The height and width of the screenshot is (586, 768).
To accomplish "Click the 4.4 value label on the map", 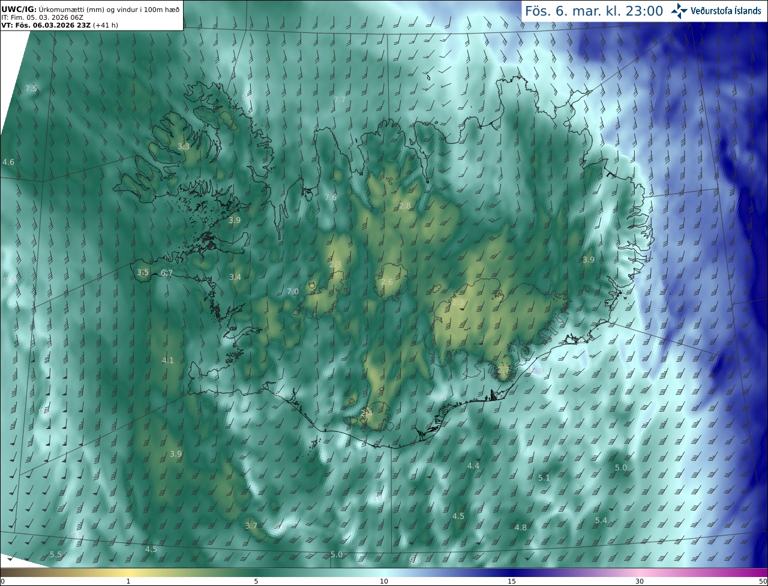I will [473, 466].
